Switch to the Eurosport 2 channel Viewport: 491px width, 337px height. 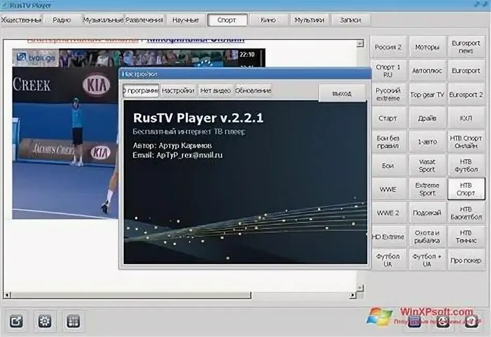point(466,94)
